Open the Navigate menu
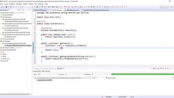The width and height of the screenshot is (174, 98). (x=19, y=4)
